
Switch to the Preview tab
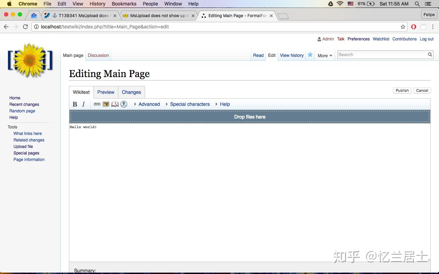click(106, 92)
